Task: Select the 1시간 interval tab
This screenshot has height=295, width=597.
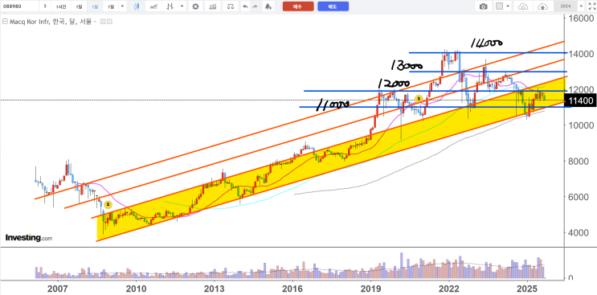Action: 61,6
